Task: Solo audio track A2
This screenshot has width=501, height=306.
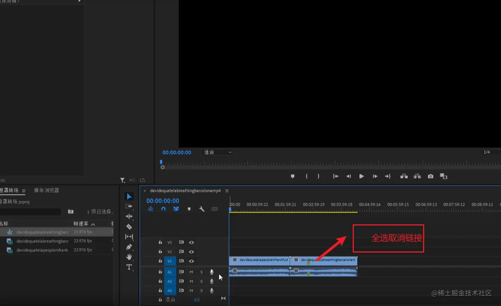Action: tap(201, 281)
